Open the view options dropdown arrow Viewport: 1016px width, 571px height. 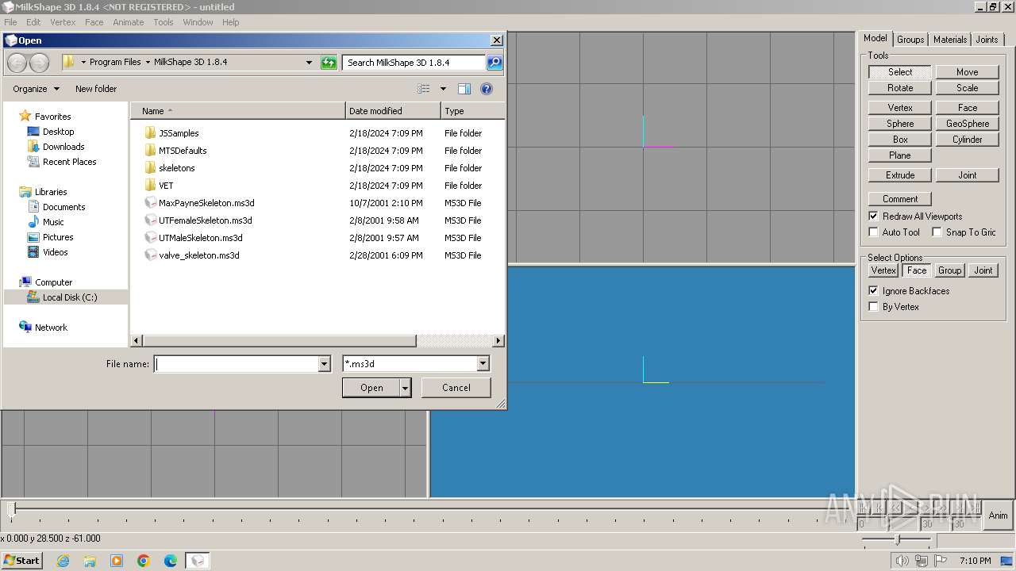(443, 89)
